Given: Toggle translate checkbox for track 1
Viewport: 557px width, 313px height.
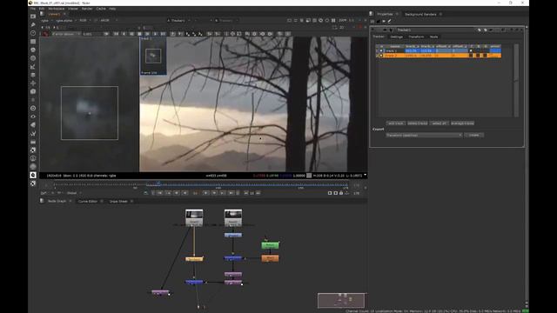Looking at the screenshot, I should coord(472,50).
